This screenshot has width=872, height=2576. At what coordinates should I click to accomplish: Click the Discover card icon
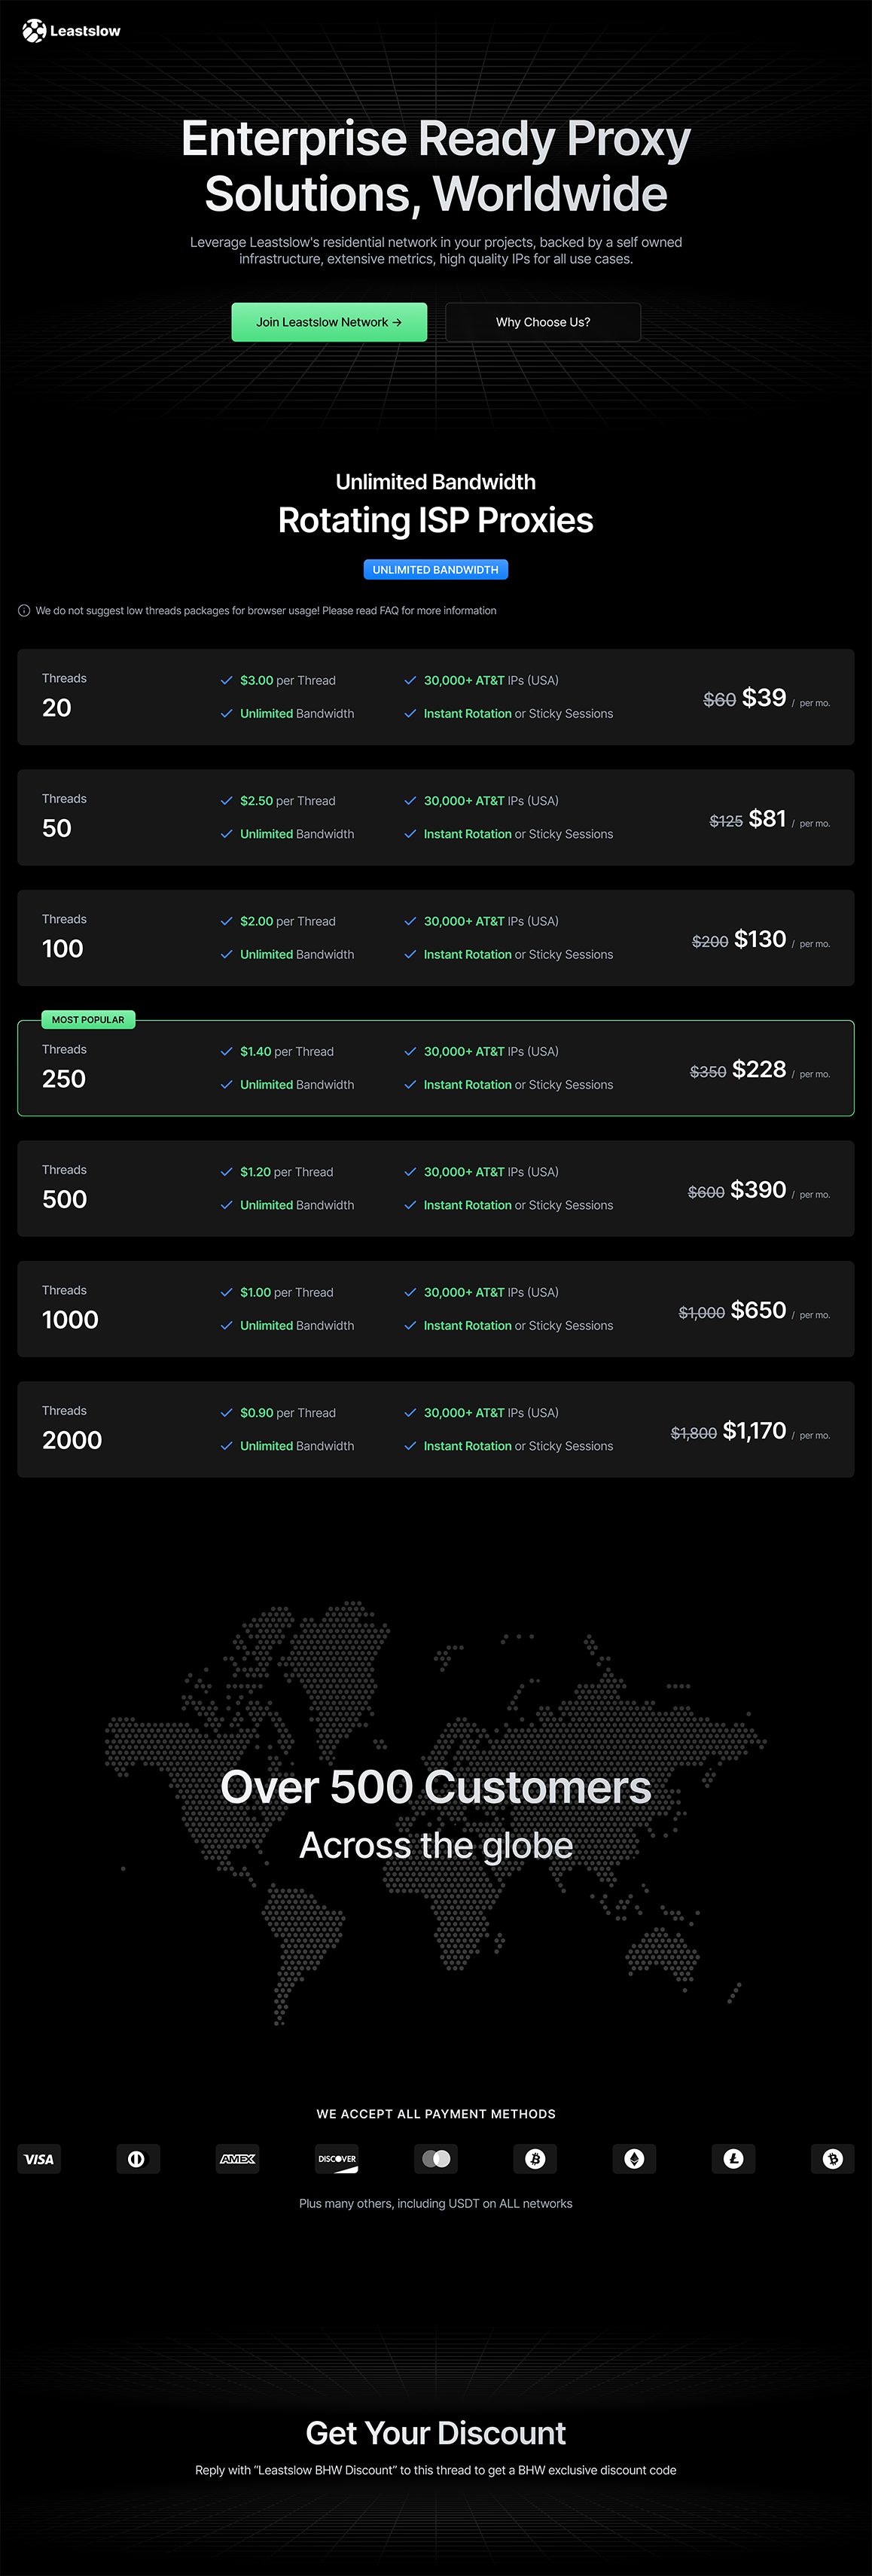pyautogui.click(x=337, y=2159)
